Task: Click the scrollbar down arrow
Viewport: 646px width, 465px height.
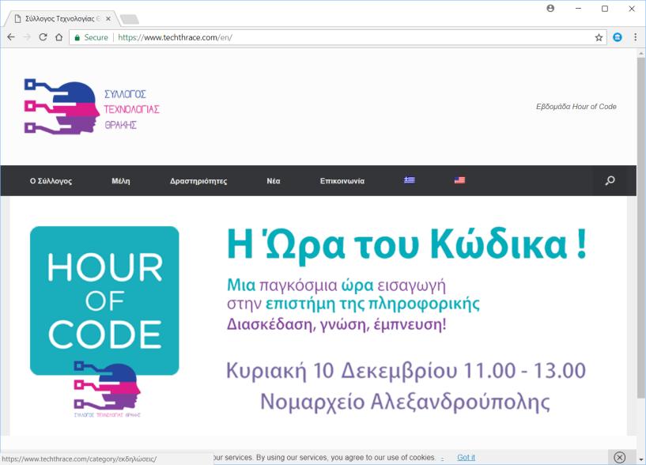Action: pyautogui.click(x=641, y=459)
